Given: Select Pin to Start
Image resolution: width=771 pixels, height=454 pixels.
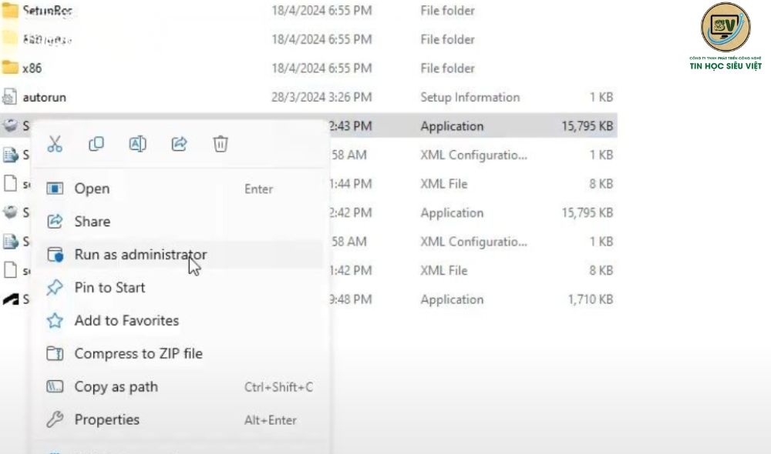Looking at the screenshot, I should pyautogui.click(x=180, y=287).
